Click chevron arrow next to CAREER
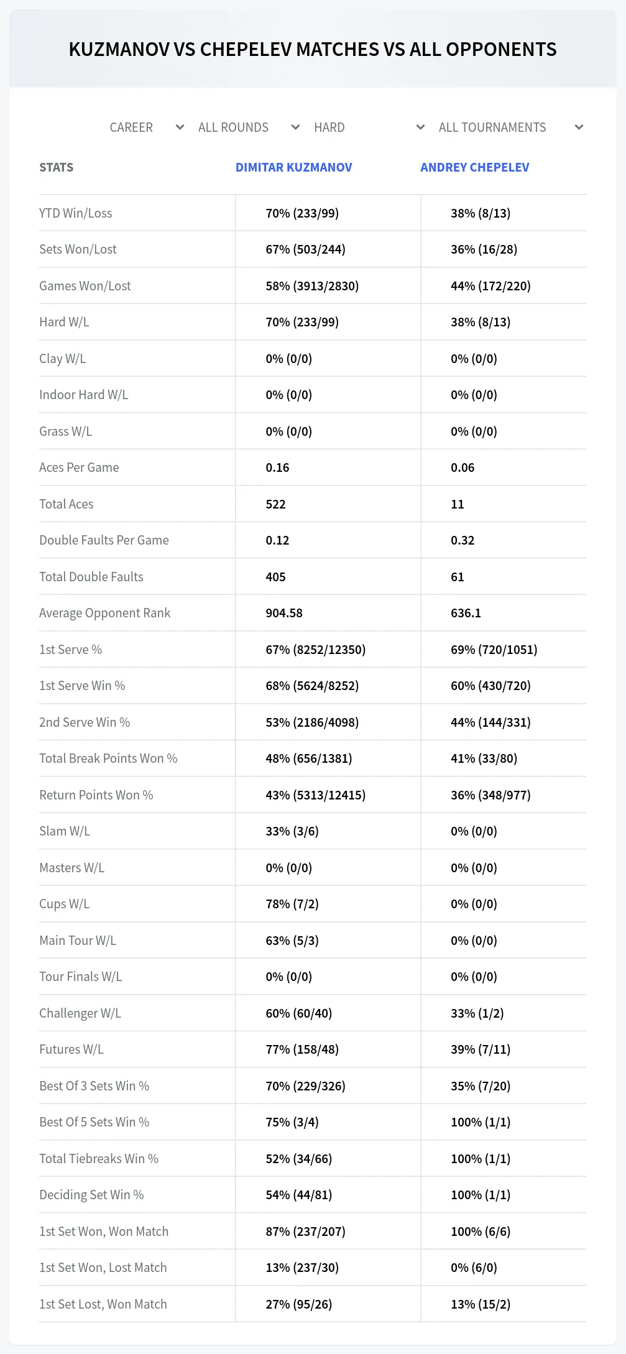The image size is (626, 1354). (x=180, y=127)
